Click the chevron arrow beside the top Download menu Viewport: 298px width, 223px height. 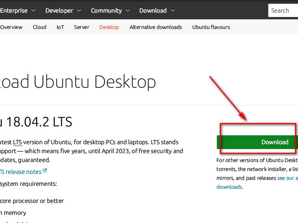(173, 11)
